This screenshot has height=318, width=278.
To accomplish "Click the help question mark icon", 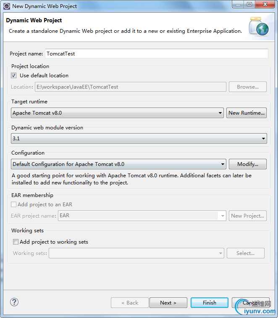I will click(x=14, y=302).
